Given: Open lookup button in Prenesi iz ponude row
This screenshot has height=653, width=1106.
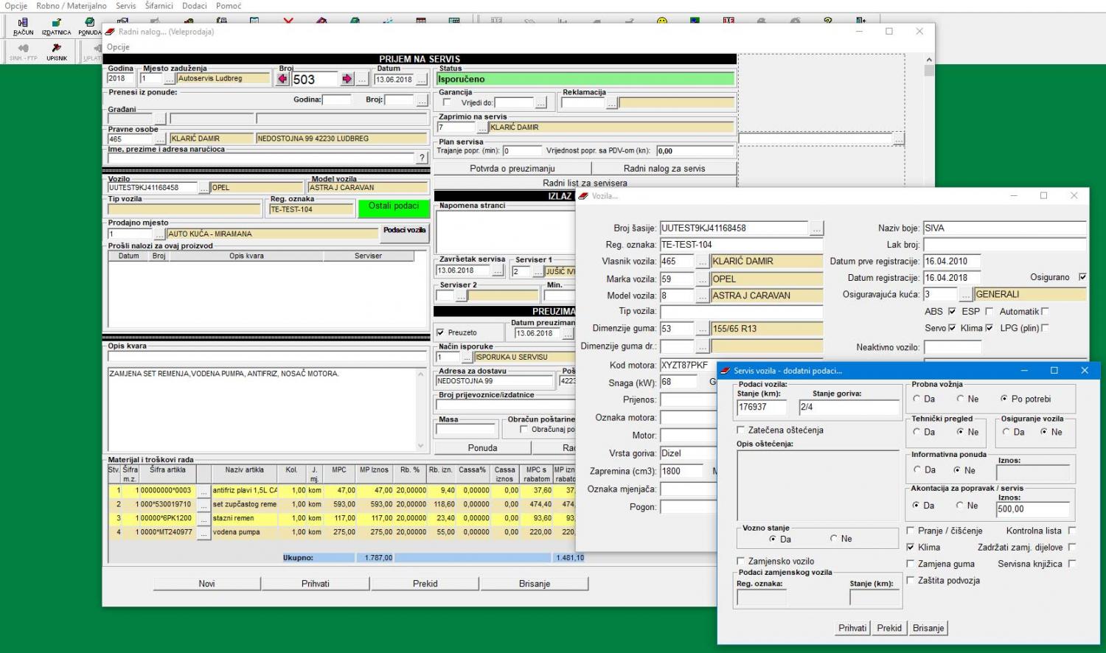Looking at the screenshot, I should [x=422, y=99].
